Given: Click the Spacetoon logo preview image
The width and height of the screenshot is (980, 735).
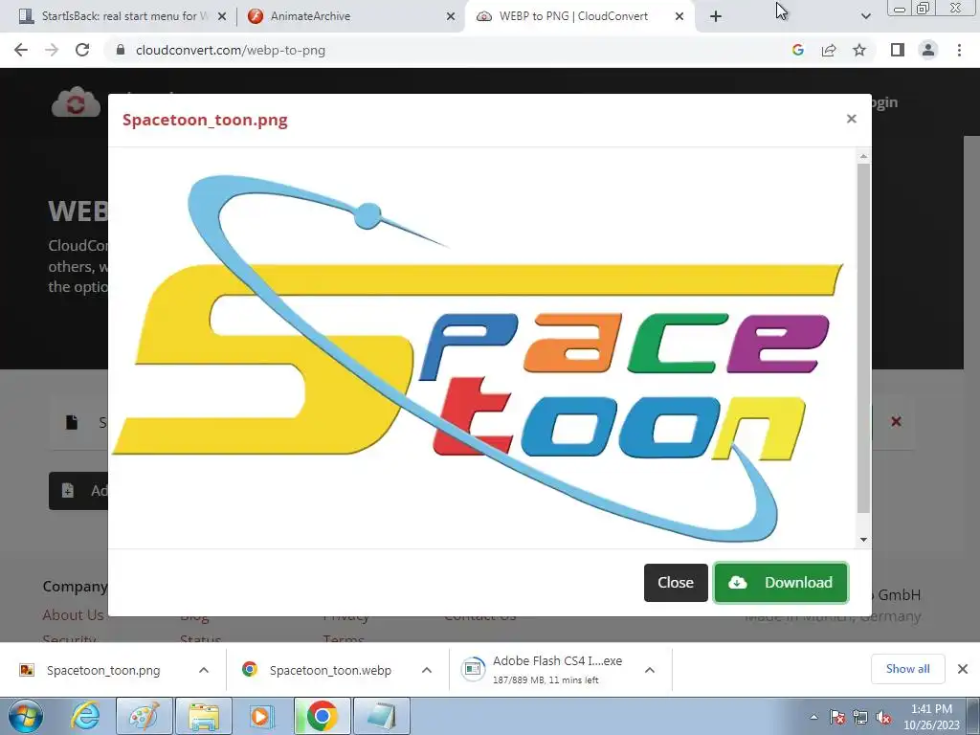Looking at the screenshot, I should click(x=479, y=358).
